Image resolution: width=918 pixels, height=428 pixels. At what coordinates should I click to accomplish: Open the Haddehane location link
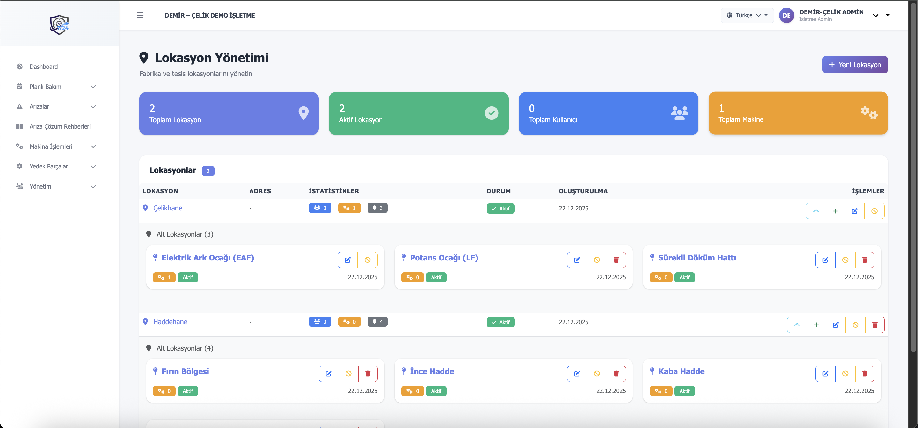(x=170, y=322)
